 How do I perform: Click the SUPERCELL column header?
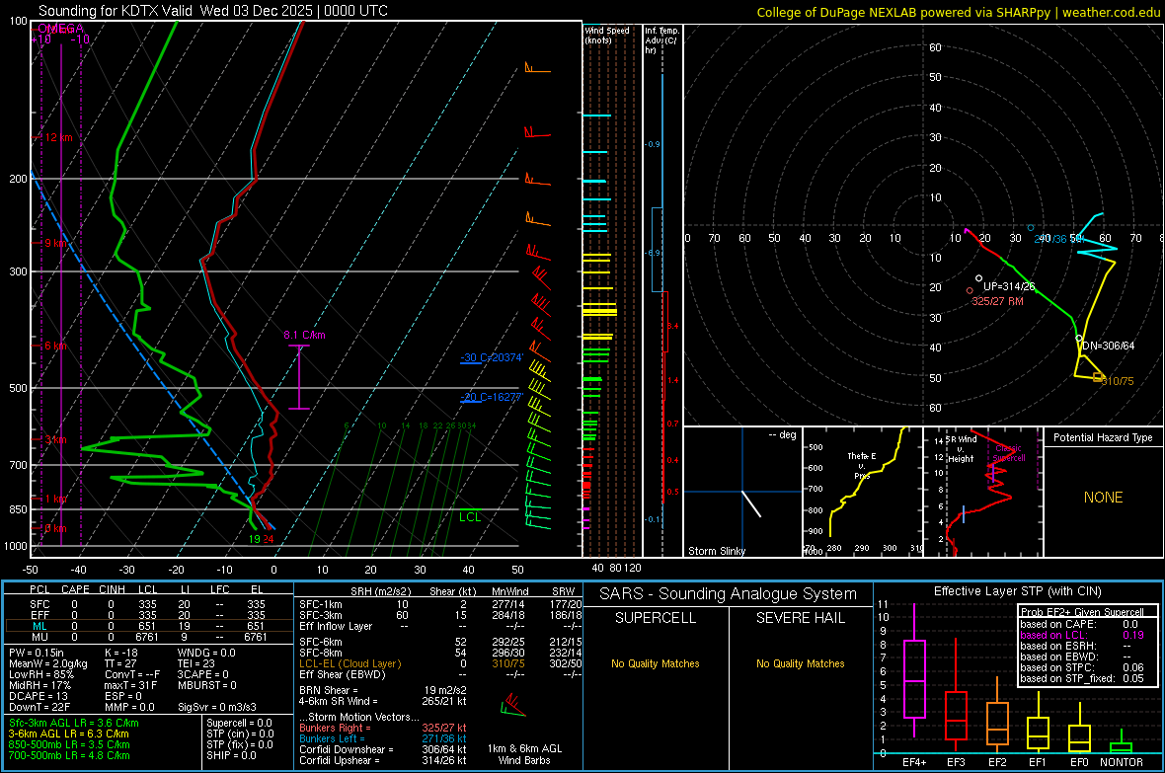point(656,618)
